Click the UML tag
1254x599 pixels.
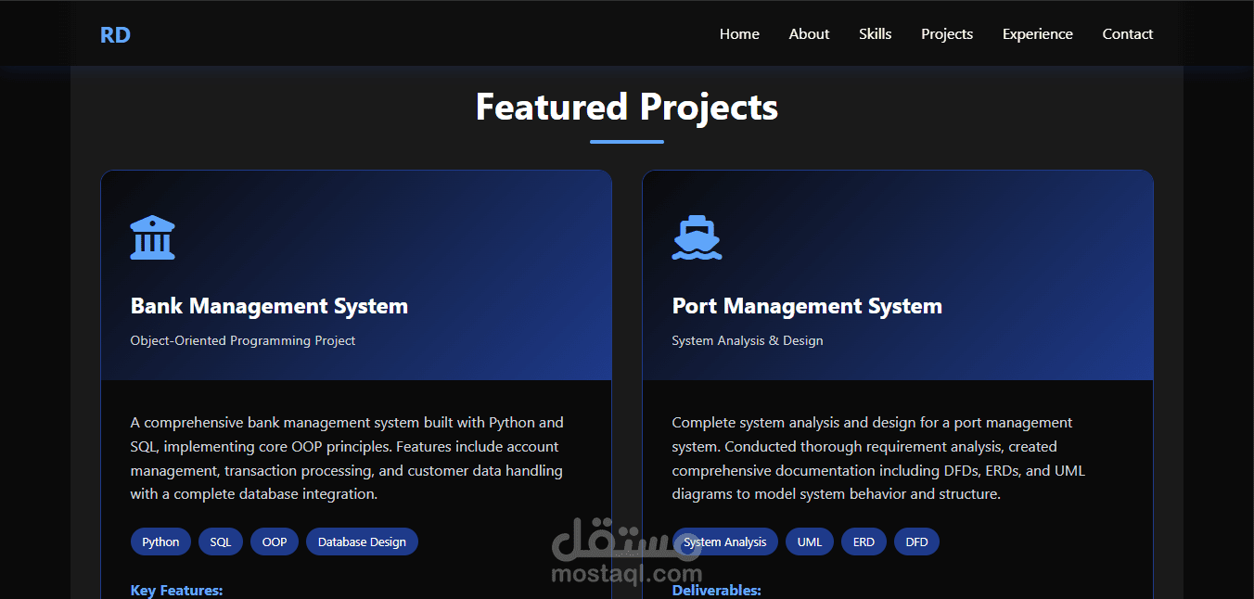[810, 542]
